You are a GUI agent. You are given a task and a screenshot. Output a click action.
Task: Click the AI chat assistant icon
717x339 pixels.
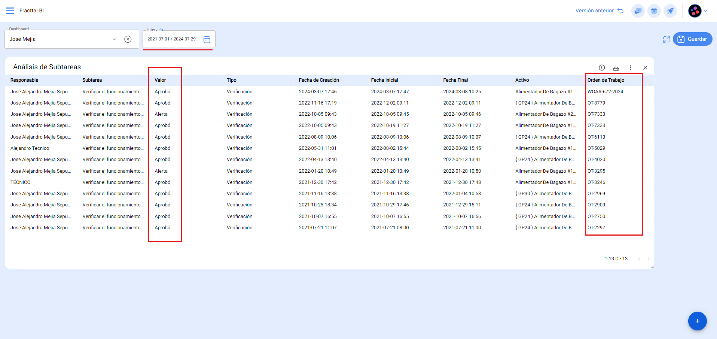tap(638, 11)
